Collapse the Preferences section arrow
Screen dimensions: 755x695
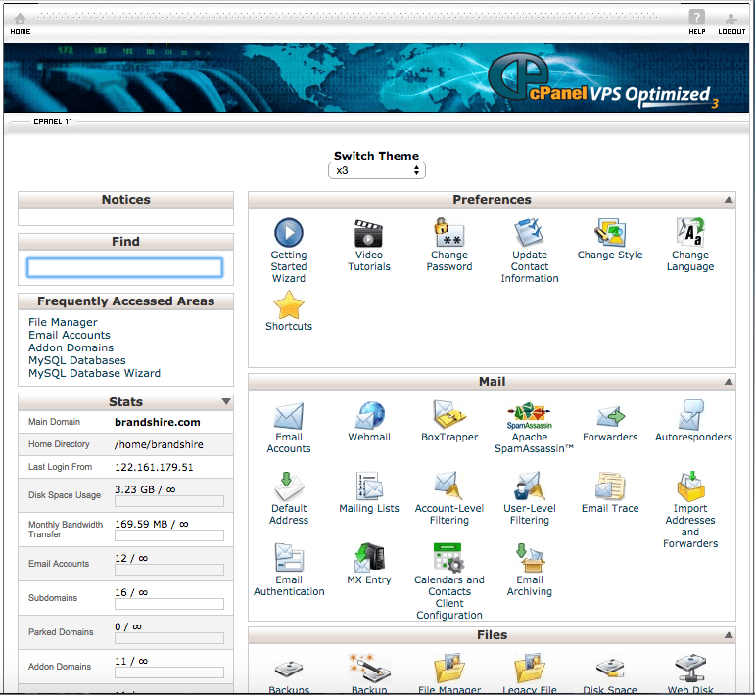coord(729,200)
